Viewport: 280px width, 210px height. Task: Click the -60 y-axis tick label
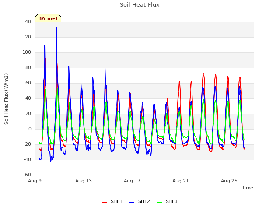pos(27,175)
